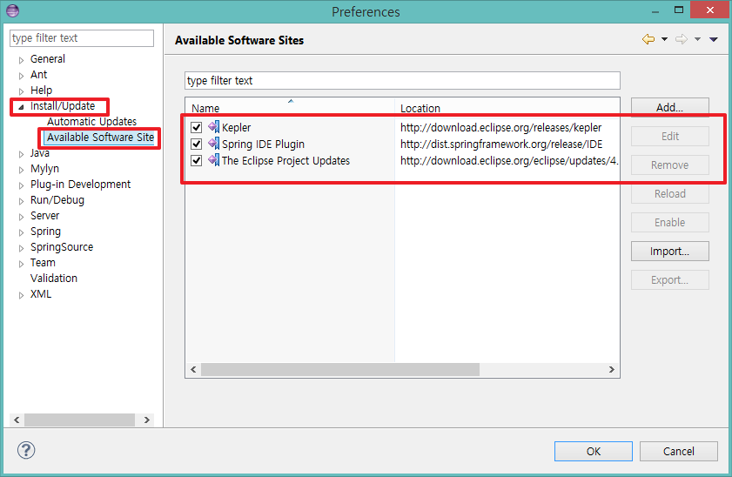Open the view menu triangle icon
This screenshot has width=732, height=477.
pyautogui.click(x=714, y=39)
